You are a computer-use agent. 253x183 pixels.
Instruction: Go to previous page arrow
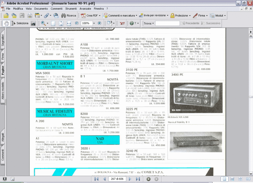(x=105, y=179)
